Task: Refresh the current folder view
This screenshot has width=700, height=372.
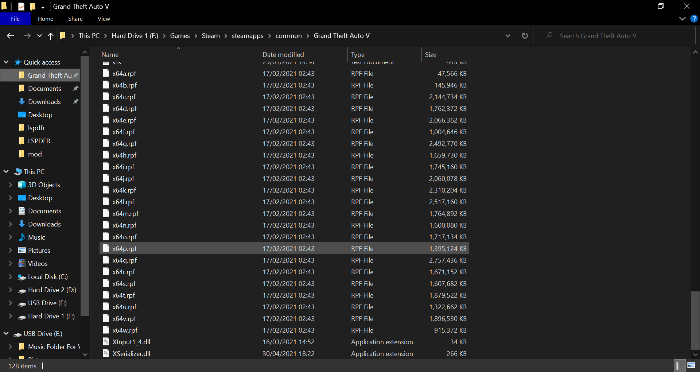Action: 525,36
